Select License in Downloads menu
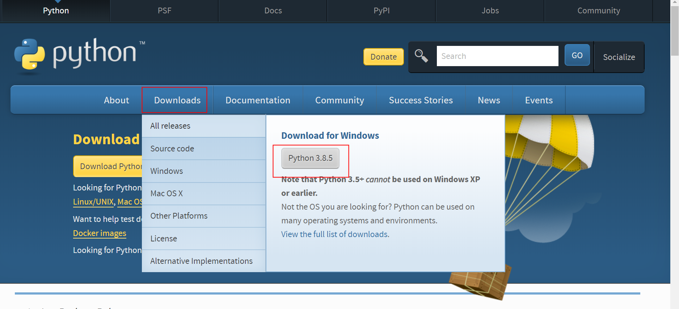Image resolution: width=679 pixels, height=309 pixels. click(x=204, y=239)
